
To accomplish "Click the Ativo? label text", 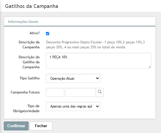I will tap(34, 33).
